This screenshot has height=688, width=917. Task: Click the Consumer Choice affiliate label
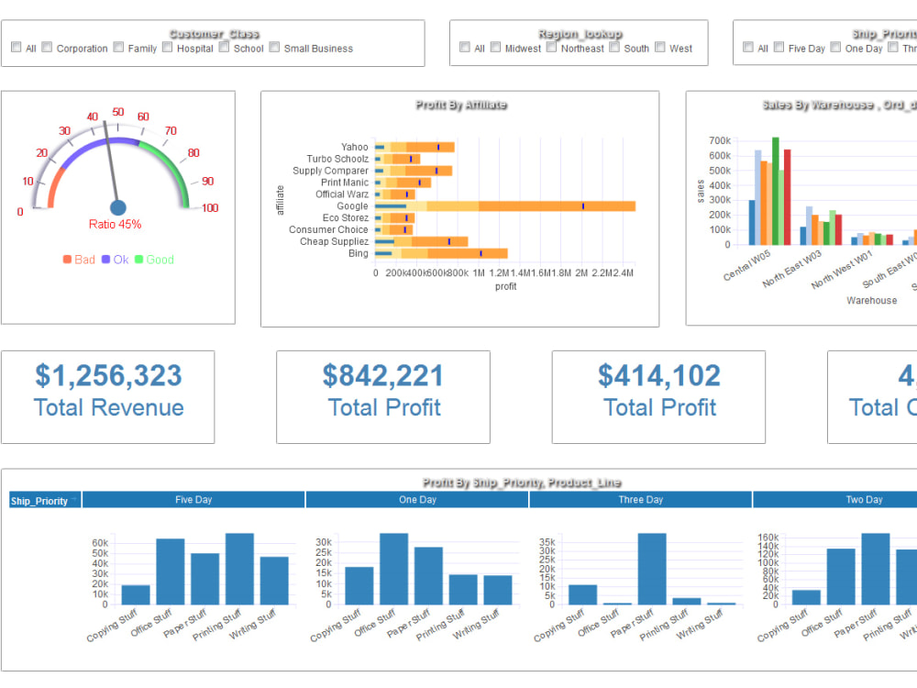328,229
